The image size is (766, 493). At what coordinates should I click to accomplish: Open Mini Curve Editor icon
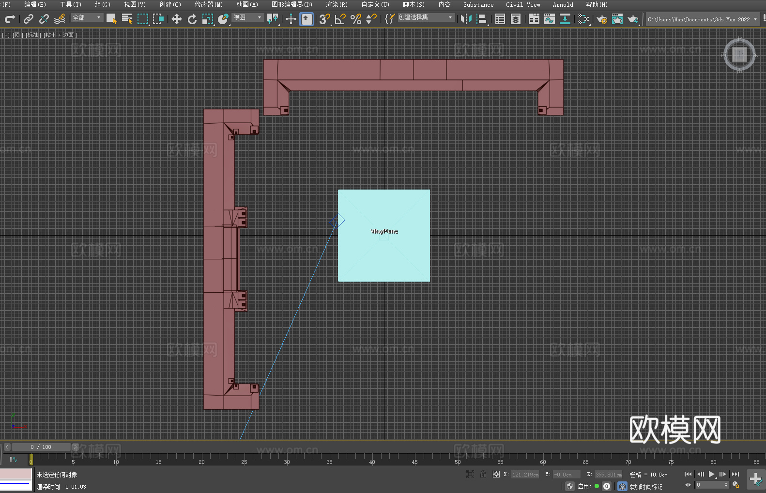tap(14, 459)
